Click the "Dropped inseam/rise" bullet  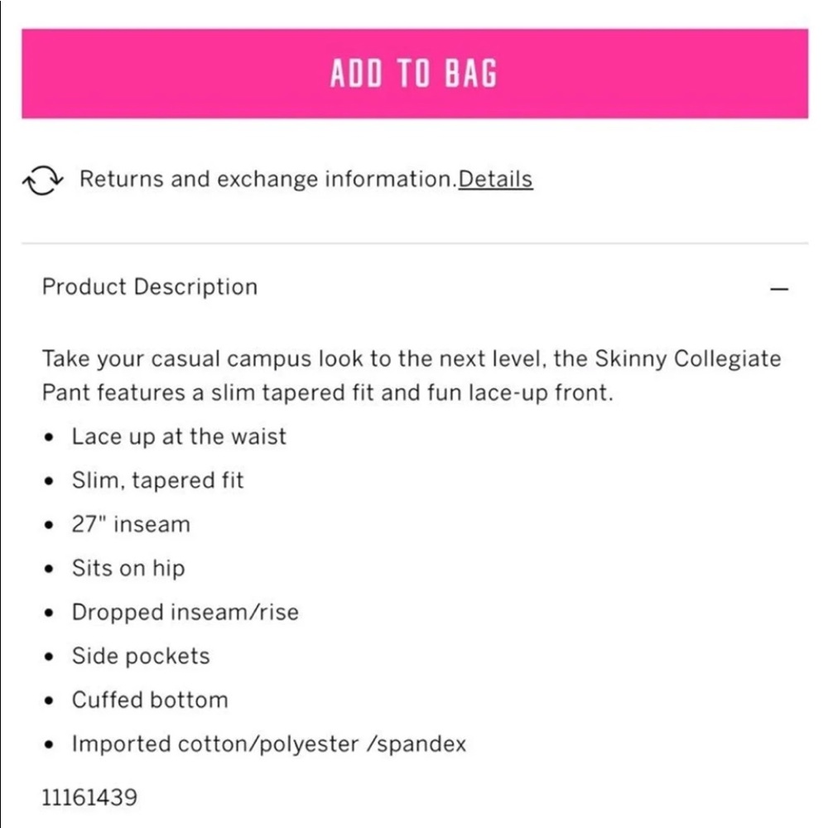185,612
